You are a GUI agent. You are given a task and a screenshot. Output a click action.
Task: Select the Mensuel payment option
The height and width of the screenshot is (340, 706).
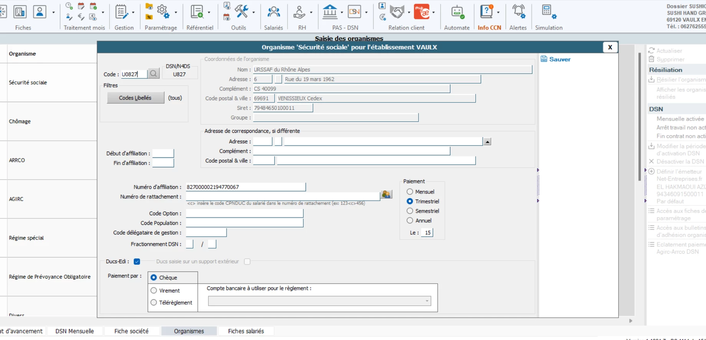point(410,191)
